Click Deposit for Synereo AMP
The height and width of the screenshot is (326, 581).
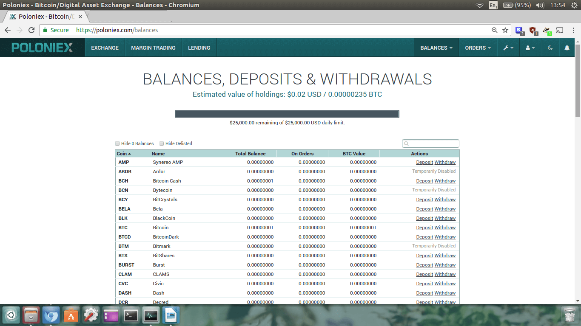pyautogui.click(x=424, y=162)
